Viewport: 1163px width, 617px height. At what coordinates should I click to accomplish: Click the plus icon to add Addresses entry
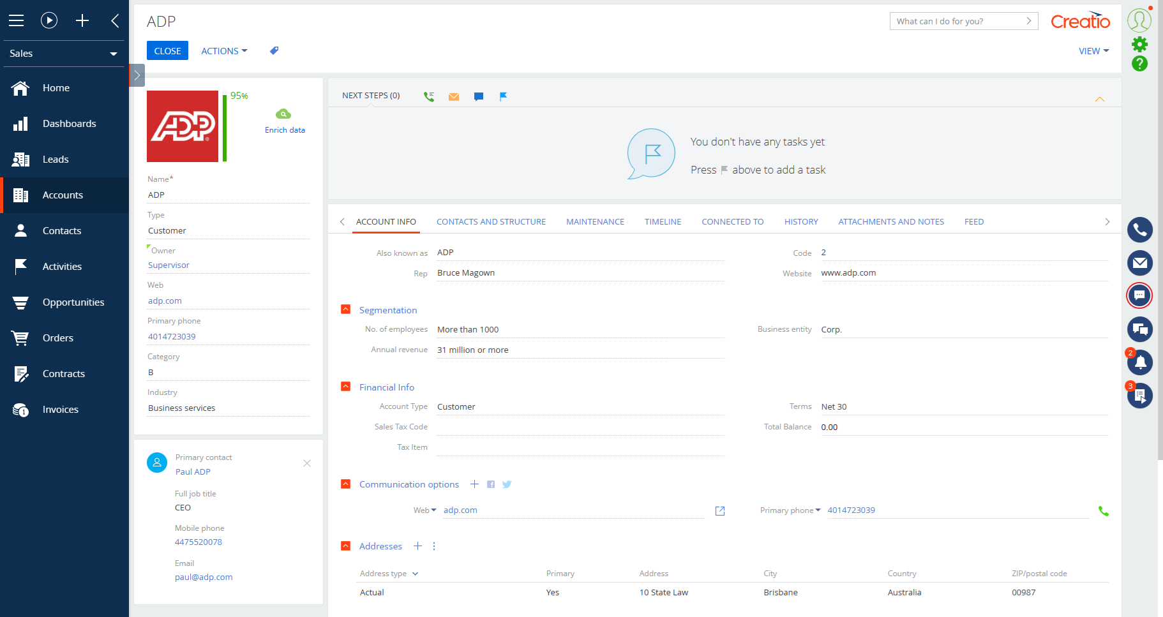click(418, 546)
